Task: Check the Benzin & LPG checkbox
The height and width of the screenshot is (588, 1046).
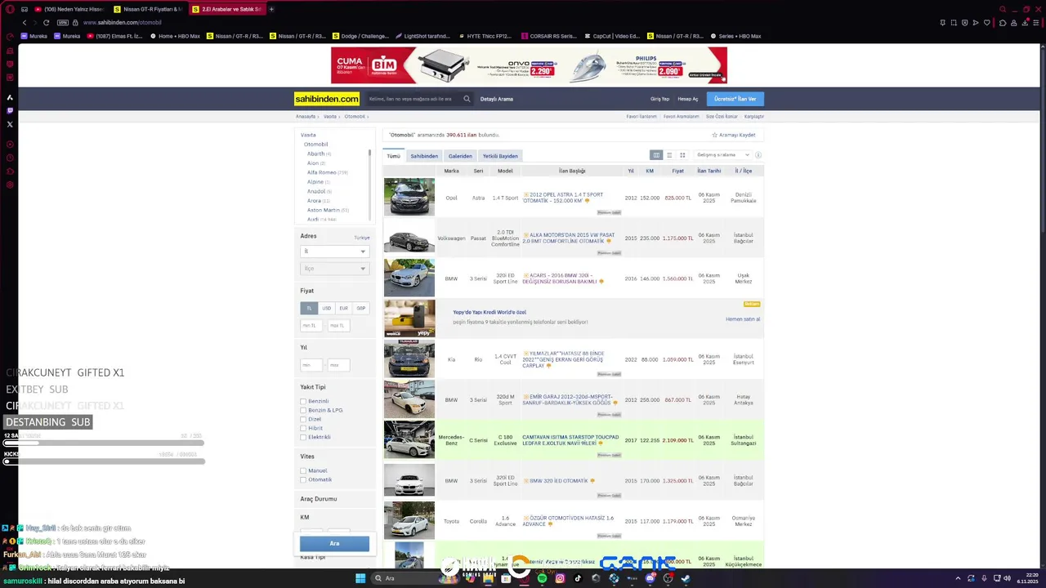Action: pyautogui.click(x=303, y=410)
